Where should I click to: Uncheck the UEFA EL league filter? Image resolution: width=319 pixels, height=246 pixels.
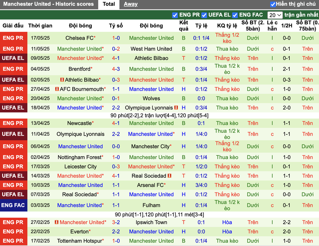[204, 15]
